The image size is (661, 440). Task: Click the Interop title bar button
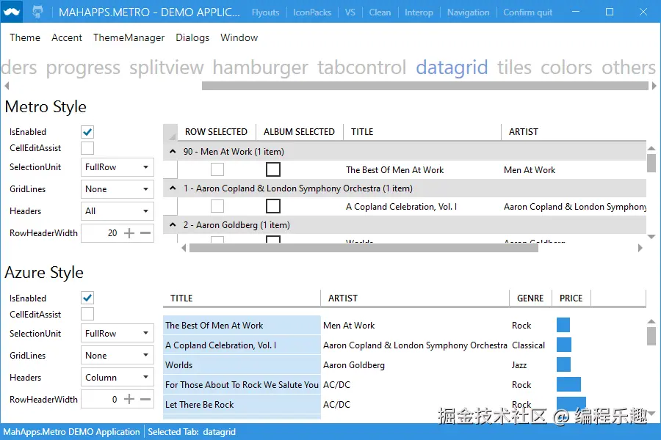tap(419, 12)
